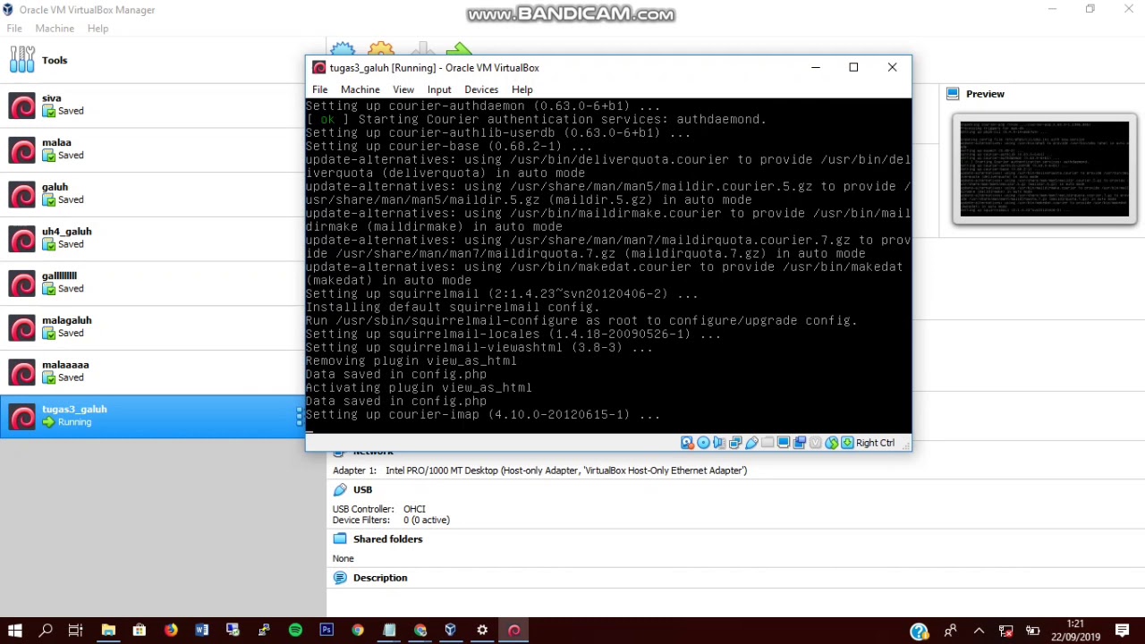Select the uh4_galuh virtual machine

click(152, 238)
